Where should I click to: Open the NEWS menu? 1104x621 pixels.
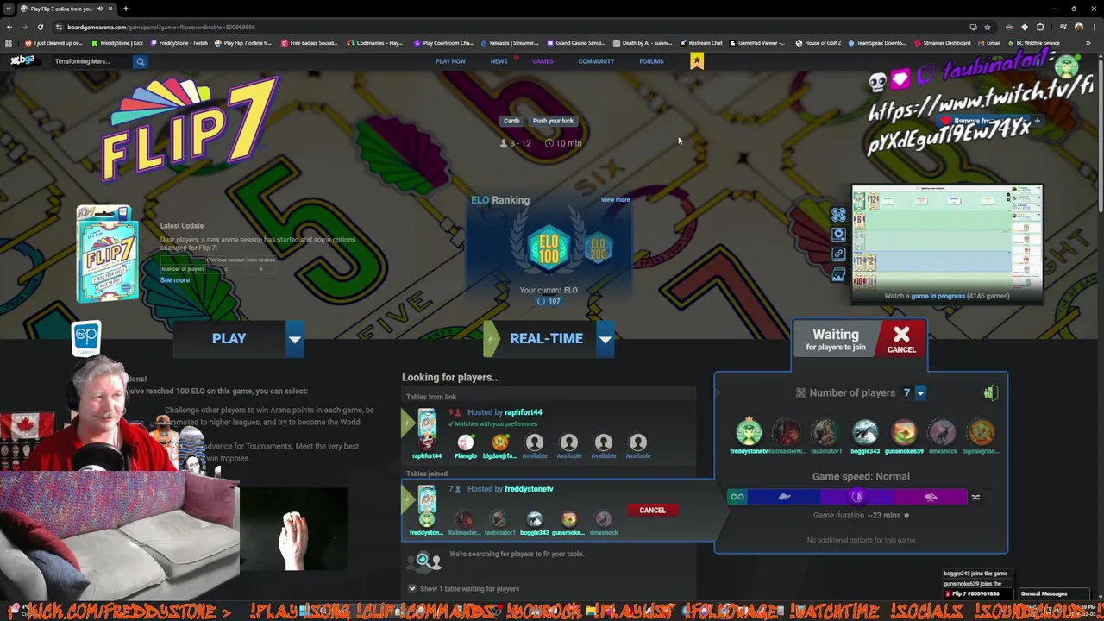pos(499,61)
